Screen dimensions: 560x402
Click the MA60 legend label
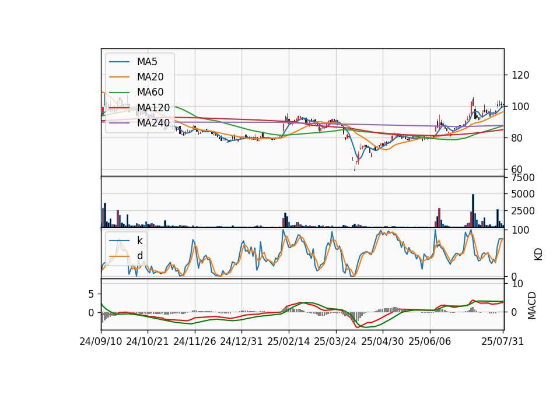coord(150,92)
